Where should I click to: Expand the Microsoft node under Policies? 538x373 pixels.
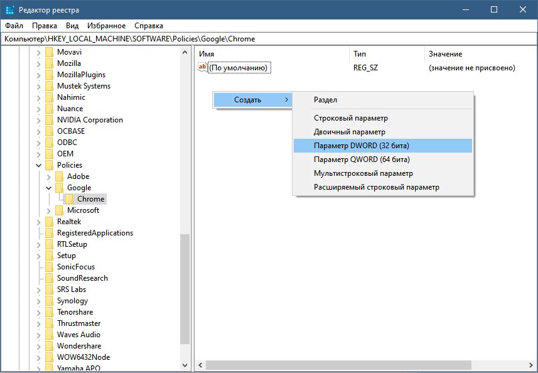[x=49, y=211]
